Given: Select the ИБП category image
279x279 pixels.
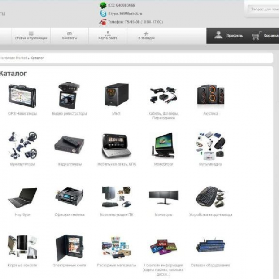Looking at the screenshot, I should pyautogui.click(x=116, y=95).
